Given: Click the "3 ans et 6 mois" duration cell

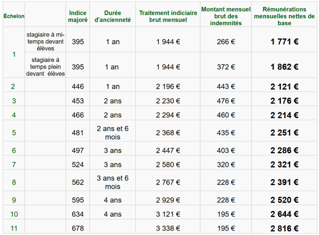Looking at the screenshot, I should tap(112, 182).
